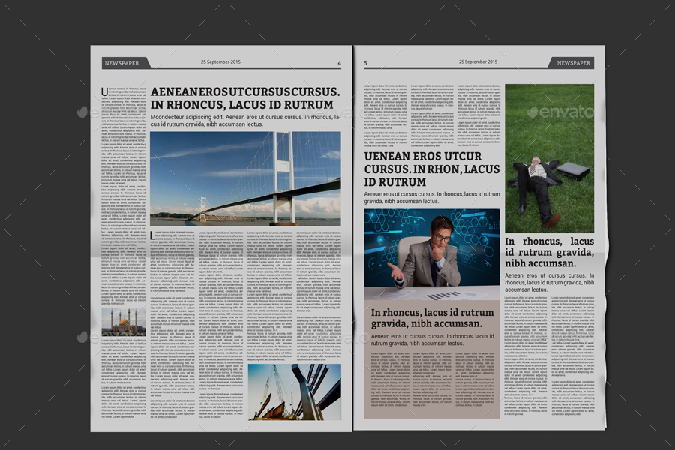Screen dimensions: 675x450
Task: Click the page number 5
Action: click(364, 62)
